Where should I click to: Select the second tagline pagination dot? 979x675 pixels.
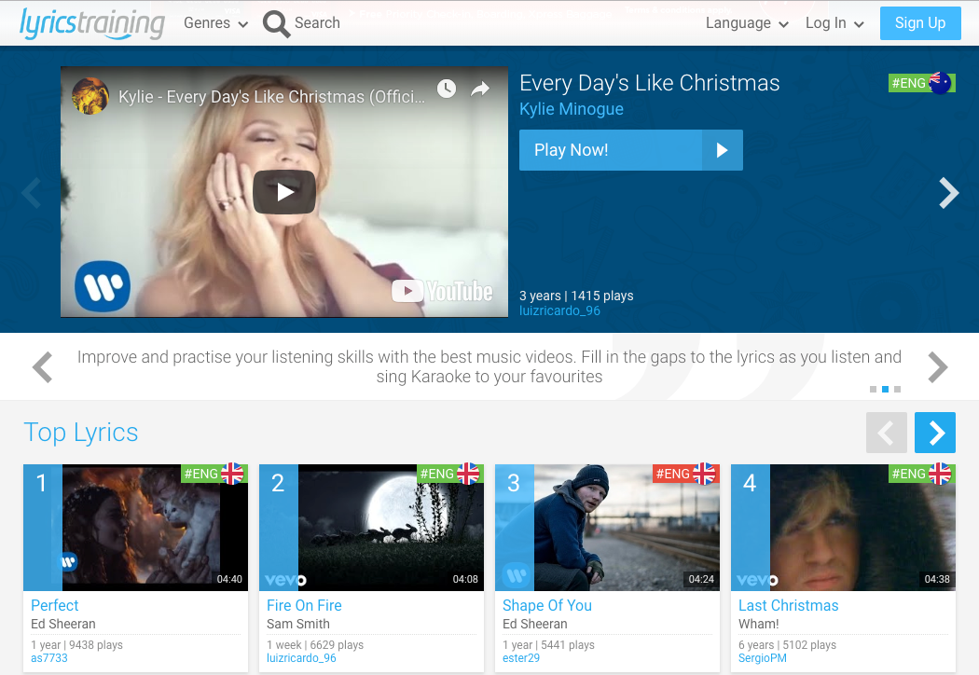pos(885,389)
